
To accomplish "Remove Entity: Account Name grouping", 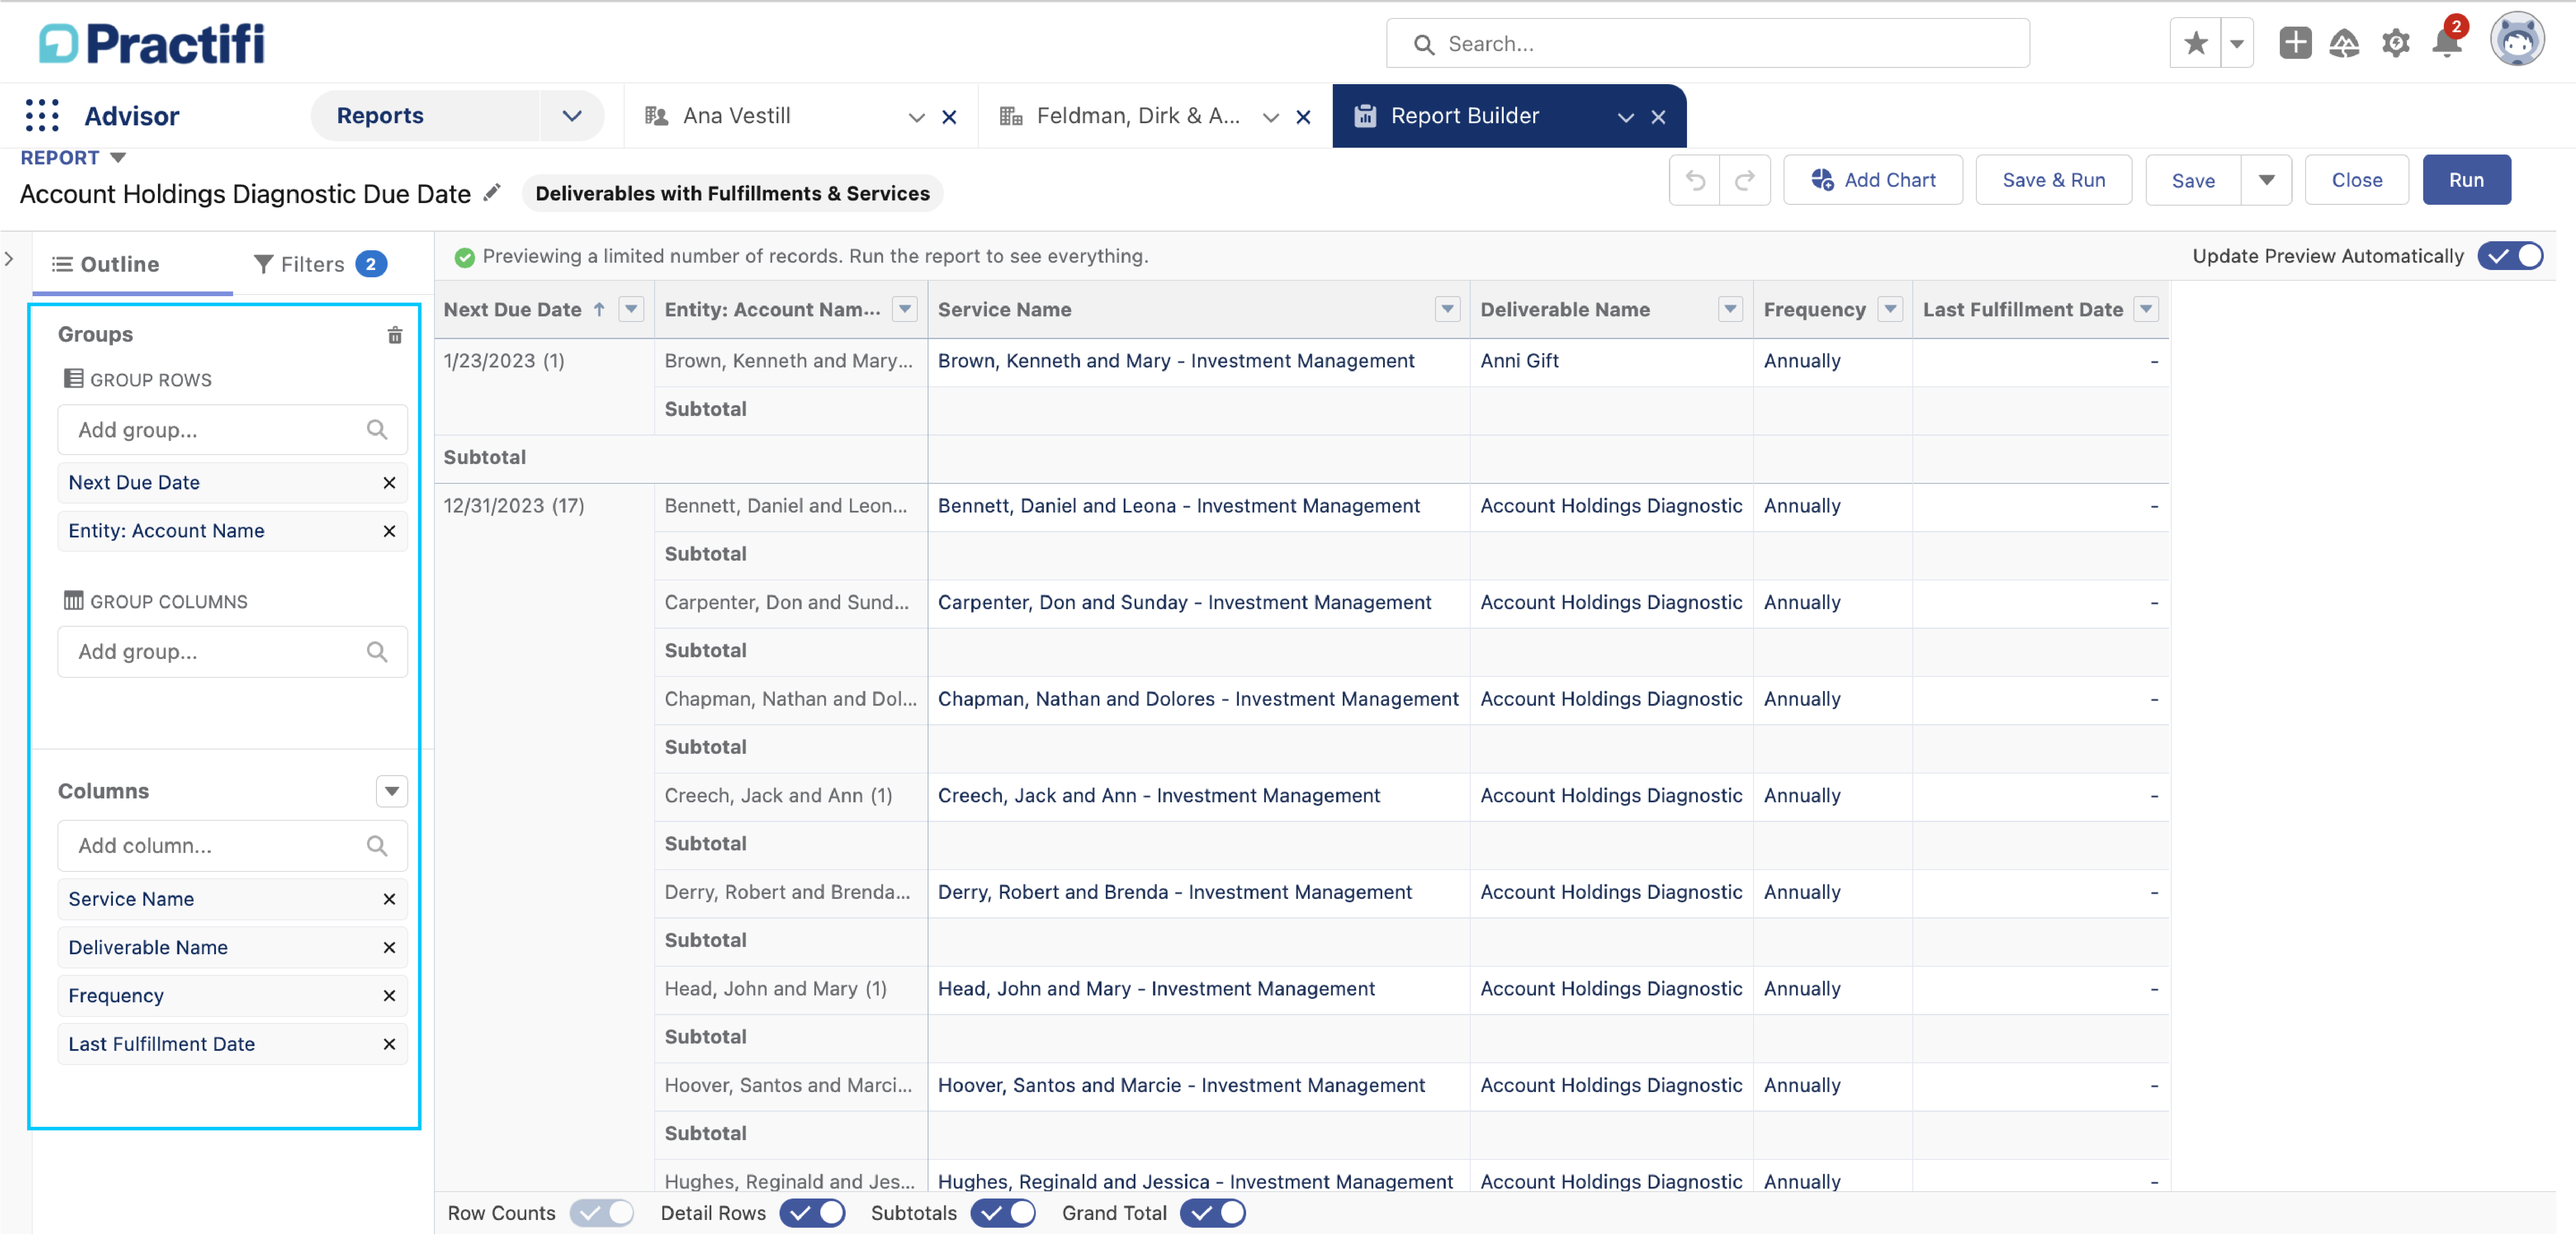I will pos(389,532).
